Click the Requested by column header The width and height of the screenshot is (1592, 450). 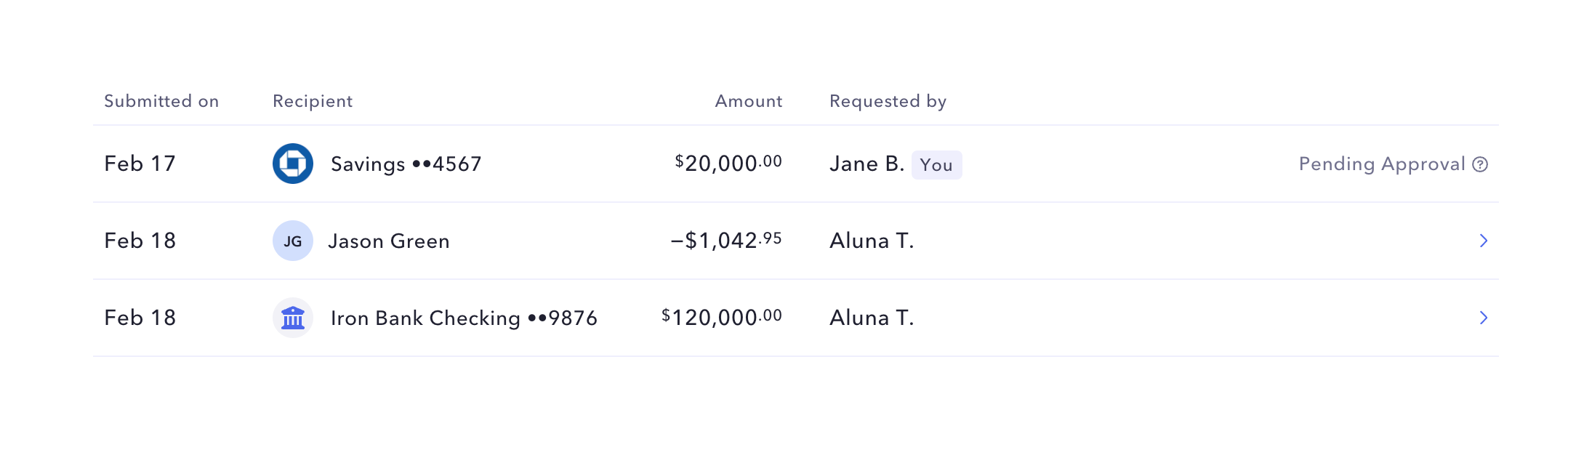pyautogui.click(x=888, y=101)
